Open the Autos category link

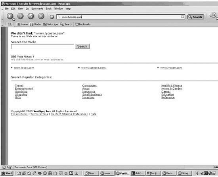[x=86, y=88]
